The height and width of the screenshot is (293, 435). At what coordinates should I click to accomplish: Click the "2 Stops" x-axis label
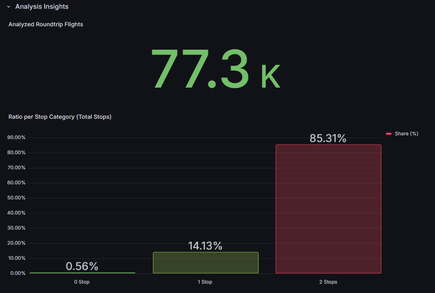click(x=328, y=282)
